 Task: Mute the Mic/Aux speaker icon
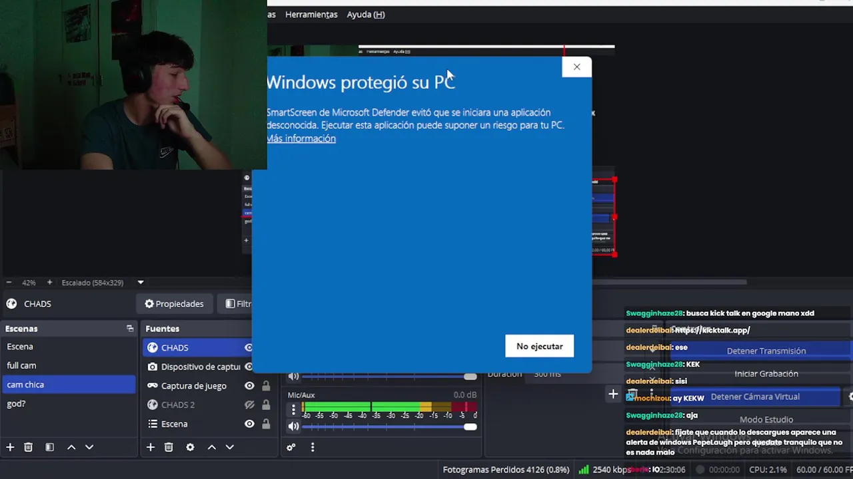(x=293, y=426)
